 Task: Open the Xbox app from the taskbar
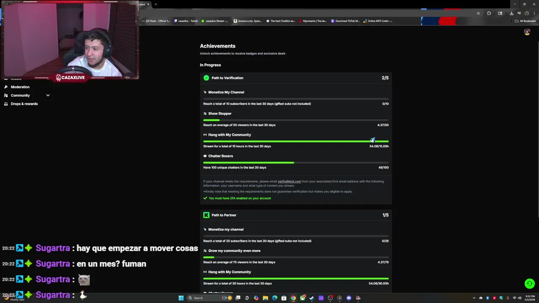(302, 298)
